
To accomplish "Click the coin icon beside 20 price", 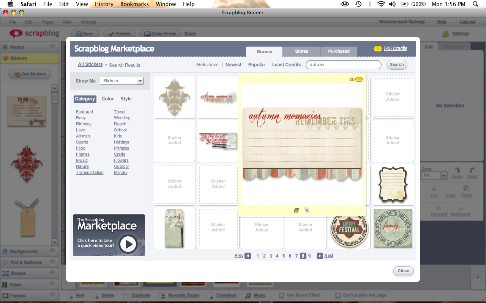I will pyautogui.click(x=359, y=79).
